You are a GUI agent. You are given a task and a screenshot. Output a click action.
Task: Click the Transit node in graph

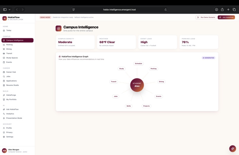[x=114, y=82]
